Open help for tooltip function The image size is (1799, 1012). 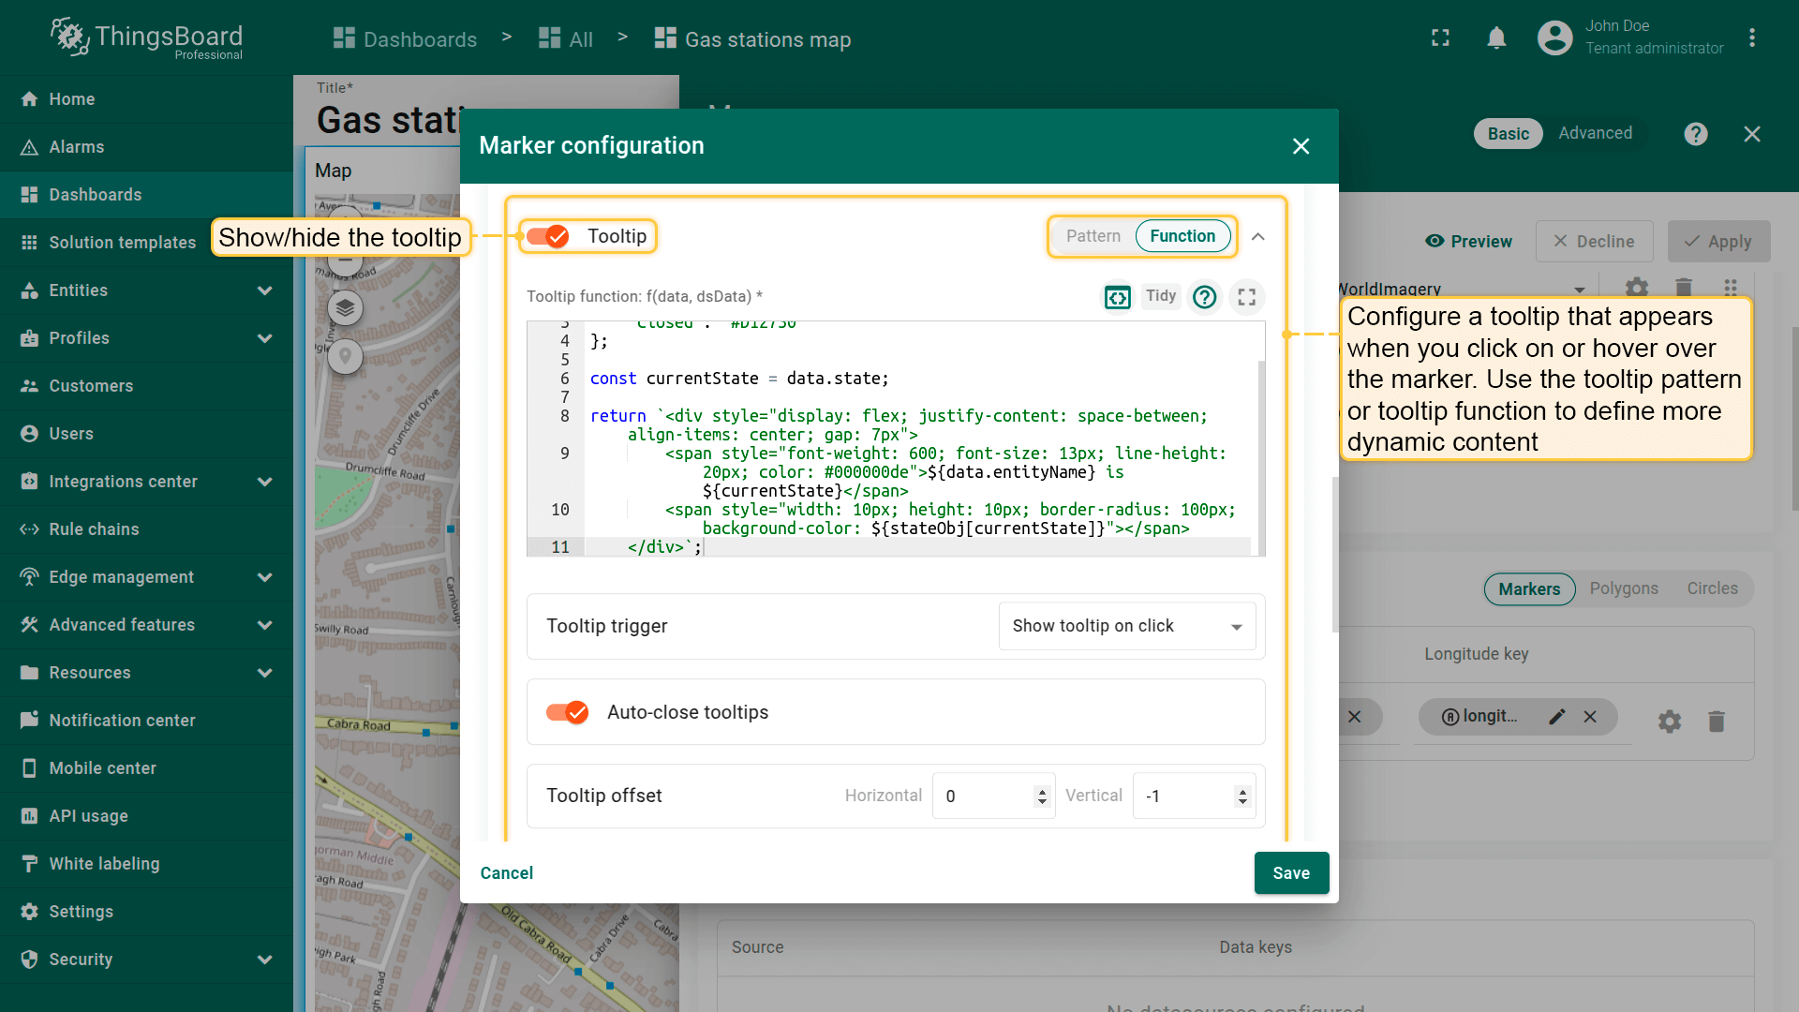(x=1204, y=297)
